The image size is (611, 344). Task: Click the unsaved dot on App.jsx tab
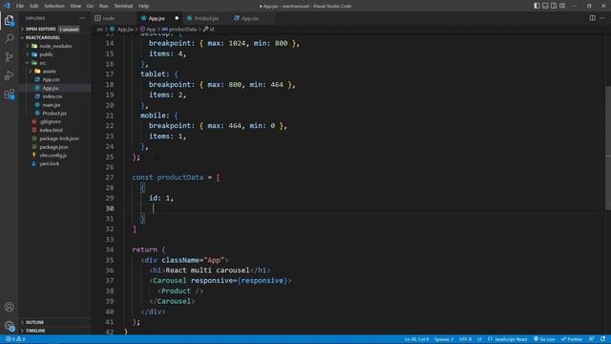point(177,18)
